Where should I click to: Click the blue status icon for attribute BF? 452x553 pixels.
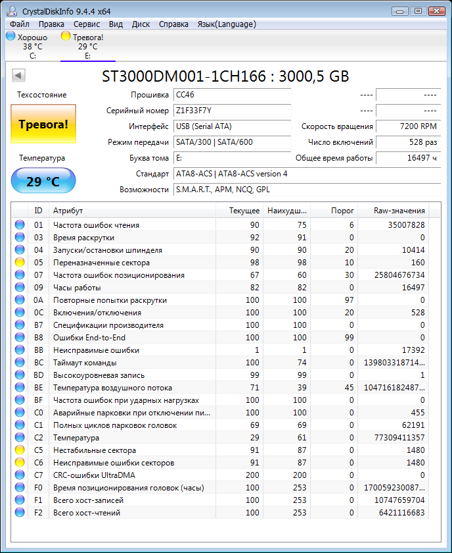20,400
